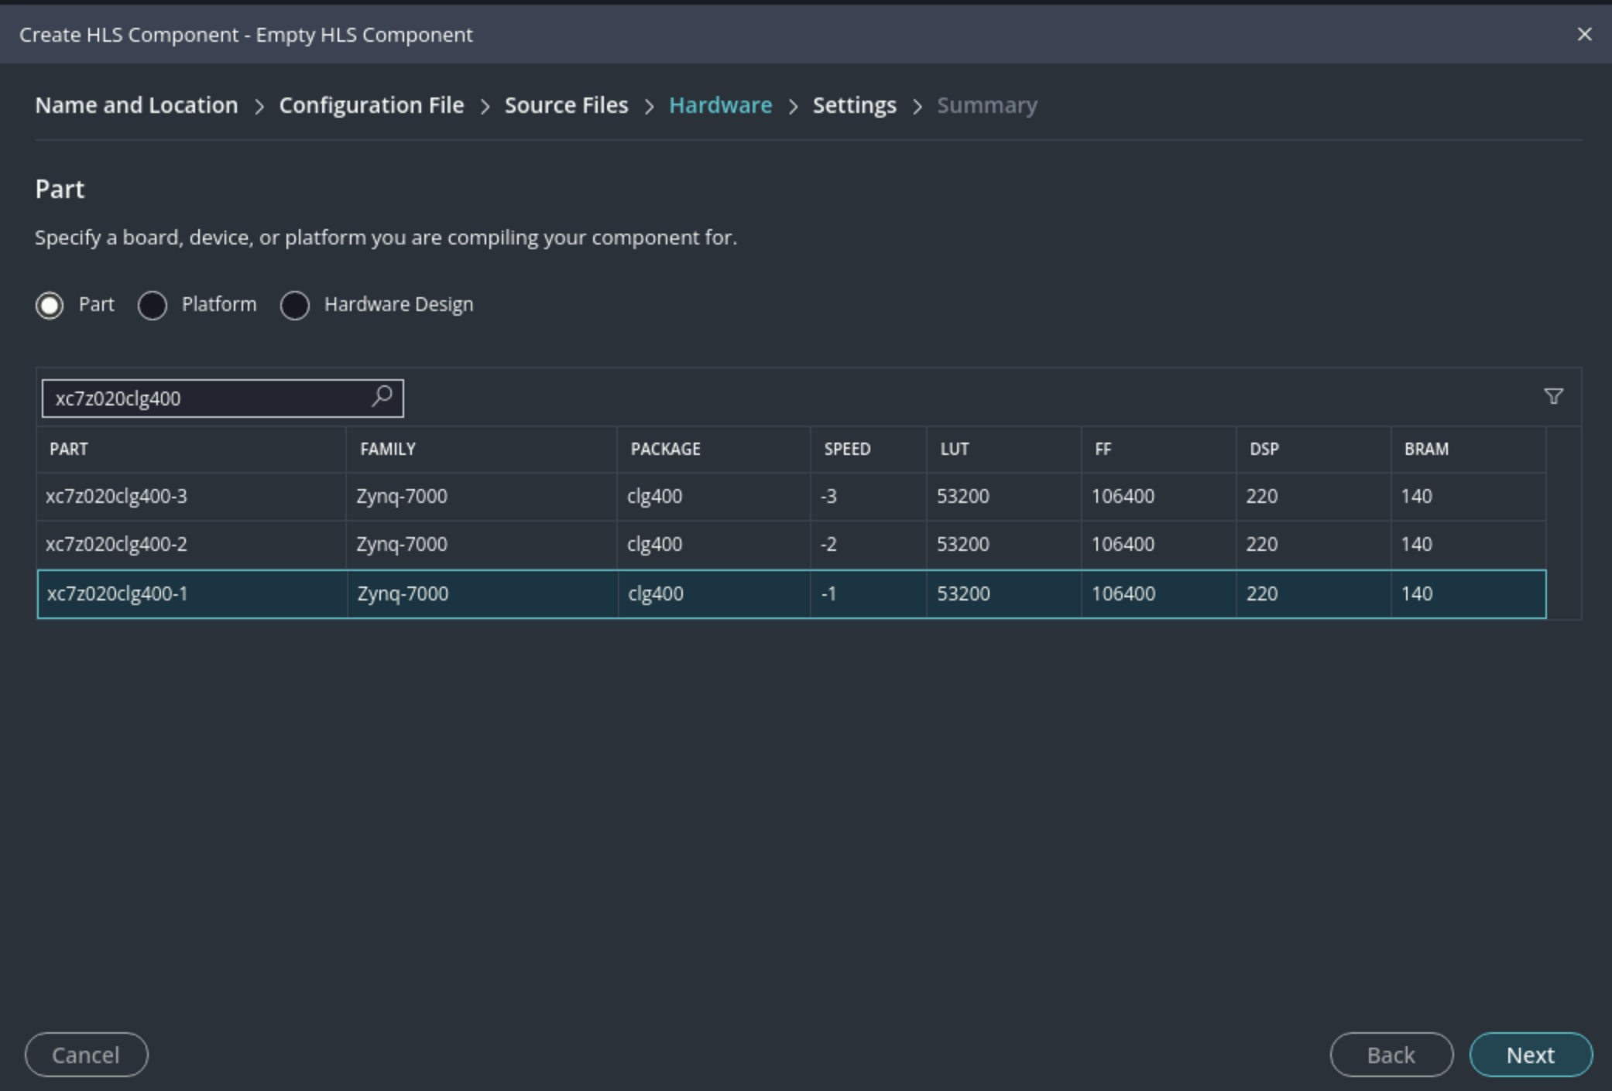Click the -3 speed cell

pyautogui.click(x=869, y=497)
